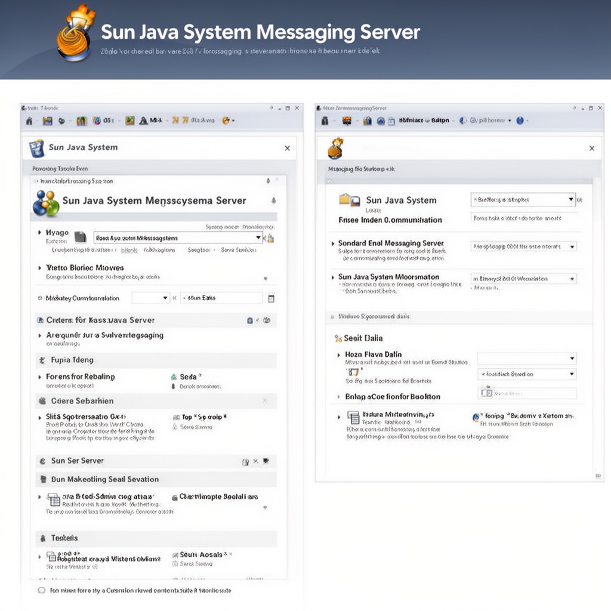Click the roast-chicken app logo in right window
The width and height of the screenshot is (611, 611).
coord(335,148)
